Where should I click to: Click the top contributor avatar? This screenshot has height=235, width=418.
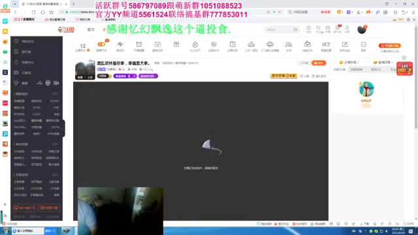coord(366,89)
